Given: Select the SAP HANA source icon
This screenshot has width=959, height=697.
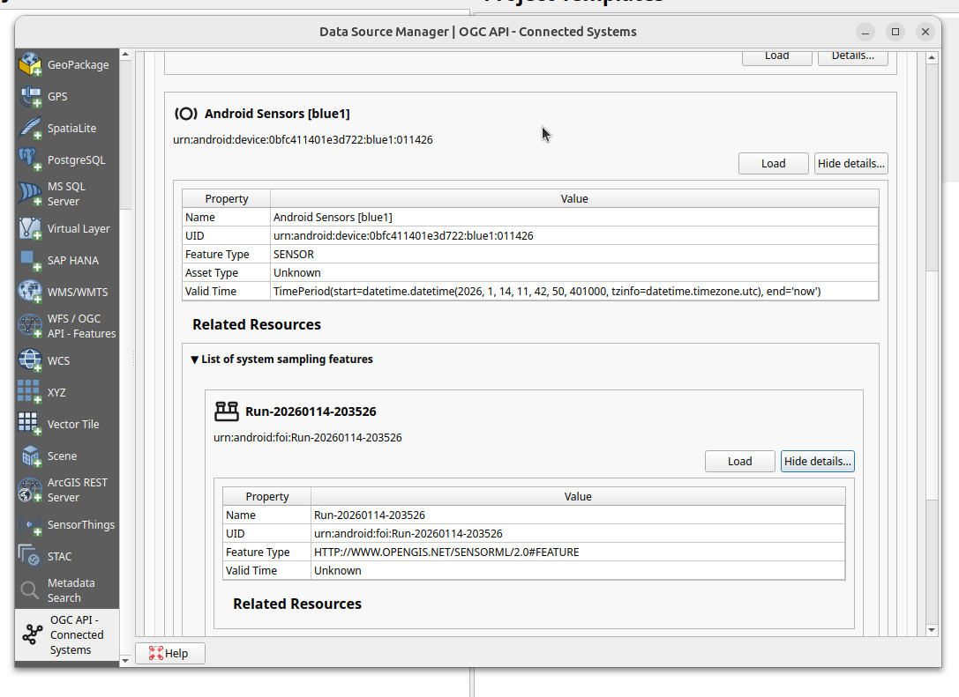Looking at the screenshot, I should [x=31, y=261].
